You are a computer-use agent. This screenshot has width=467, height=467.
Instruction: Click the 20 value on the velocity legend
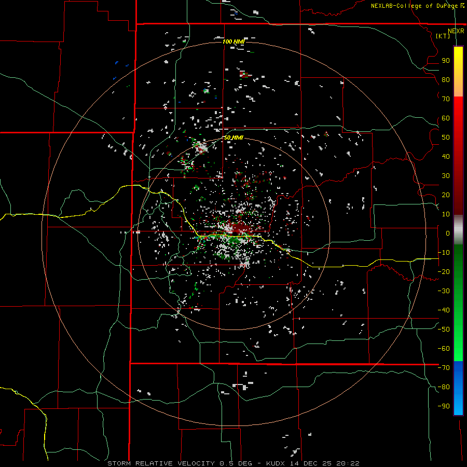[x=446, y=195]
